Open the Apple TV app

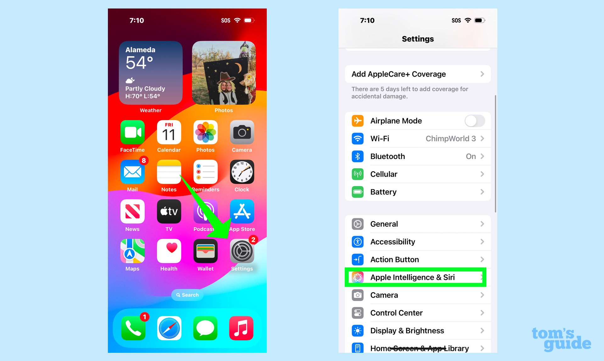169,214
